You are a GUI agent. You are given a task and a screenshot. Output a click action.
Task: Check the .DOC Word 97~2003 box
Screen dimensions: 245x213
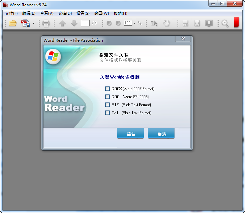pos(107,96)
